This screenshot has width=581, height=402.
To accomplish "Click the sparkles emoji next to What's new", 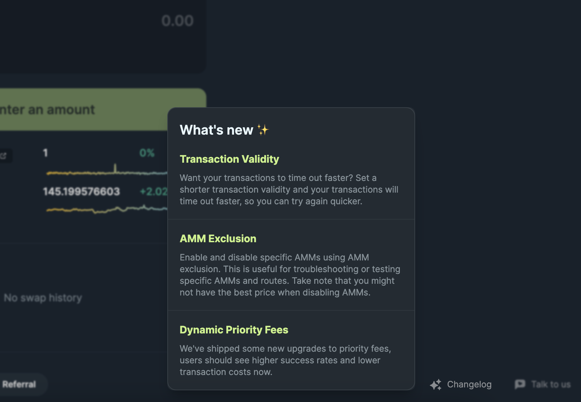I will 263,130.
